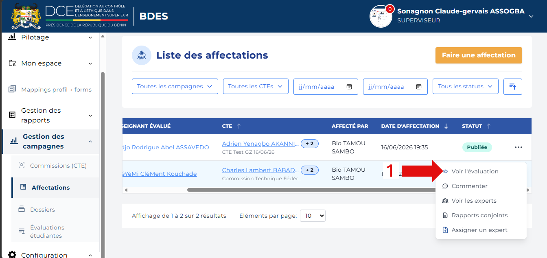547x258 pixels.
Task: Open Toutes les CTEs dropdown
Action: pyautogui.click(x=256, y=86)
